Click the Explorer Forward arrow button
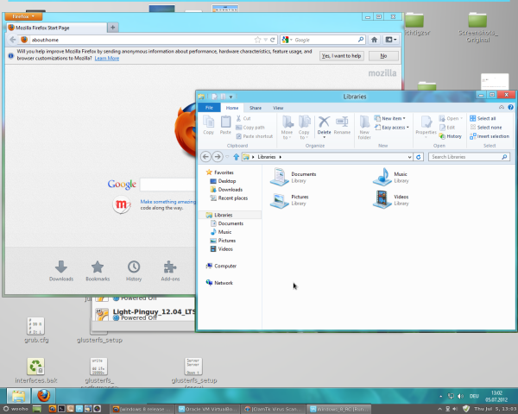The height and width of the screenshot is (414, 518). pyautogui.click(x=218, y=157)
